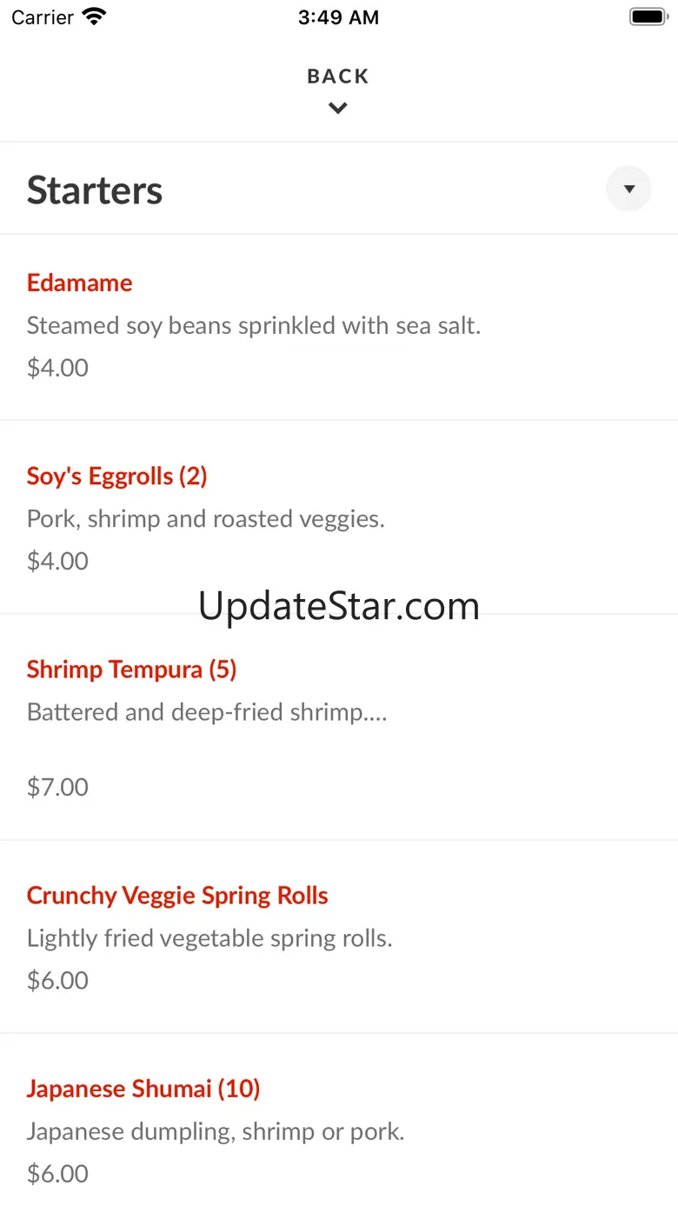
Task: Tap the 'Battered and deep-fried shrimp' description
Action: click(207, 712)
